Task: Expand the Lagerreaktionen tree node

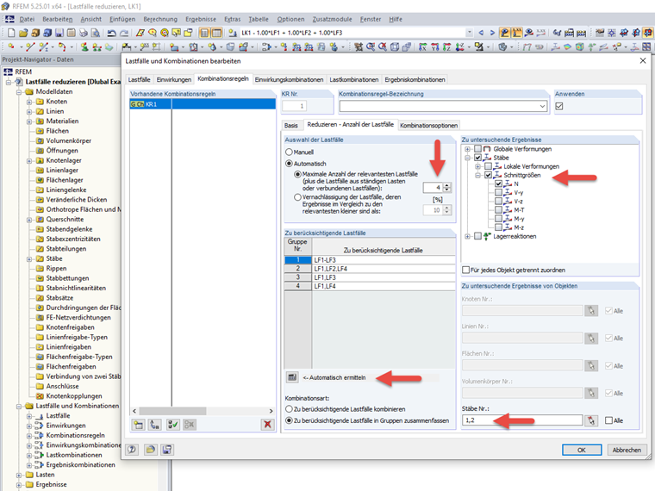Action: coord(467,236)
